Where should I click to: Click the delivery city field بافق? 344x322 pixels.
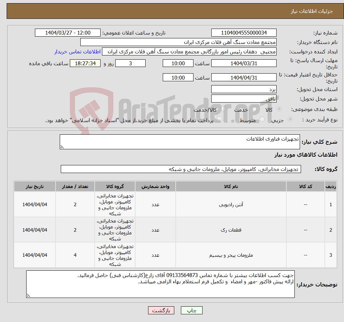pos(244,99)
